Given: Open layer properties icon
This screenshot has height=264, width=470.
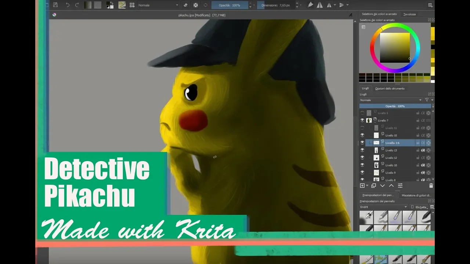Looking at the screenshot, I should [400, 186].
